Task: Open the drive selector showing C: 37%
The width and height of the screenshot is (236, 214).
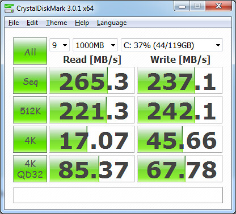Action: [172, 45]
